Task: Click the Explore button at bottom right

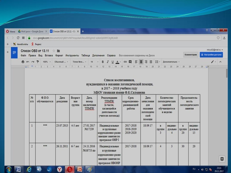Action: (222, 159)
